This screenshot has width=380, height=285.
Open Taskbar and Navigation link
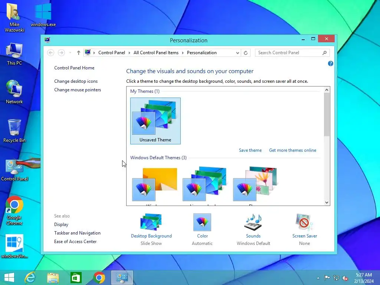77,233
